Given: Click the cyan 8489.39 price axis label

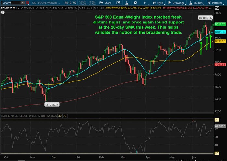Looking at the screenshot, I should (x=220, y=32).
